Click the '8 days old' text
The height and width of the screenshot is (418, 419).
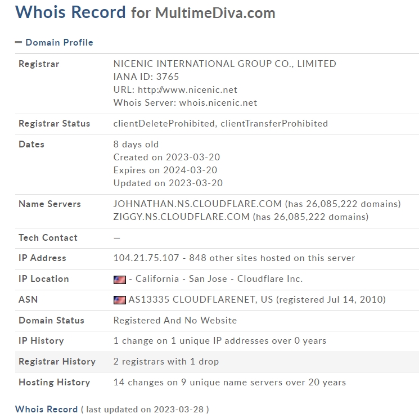[136, 145]
